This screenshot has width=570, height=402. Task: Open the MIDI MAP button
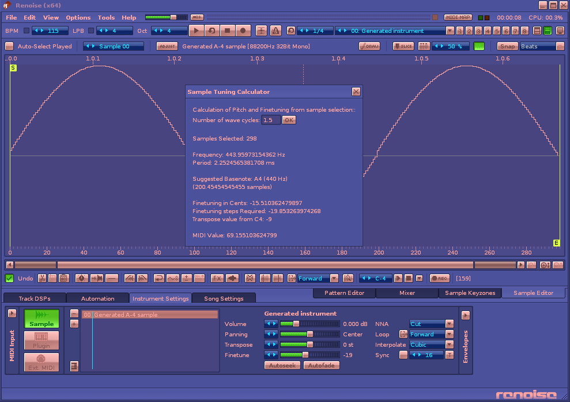458,17
